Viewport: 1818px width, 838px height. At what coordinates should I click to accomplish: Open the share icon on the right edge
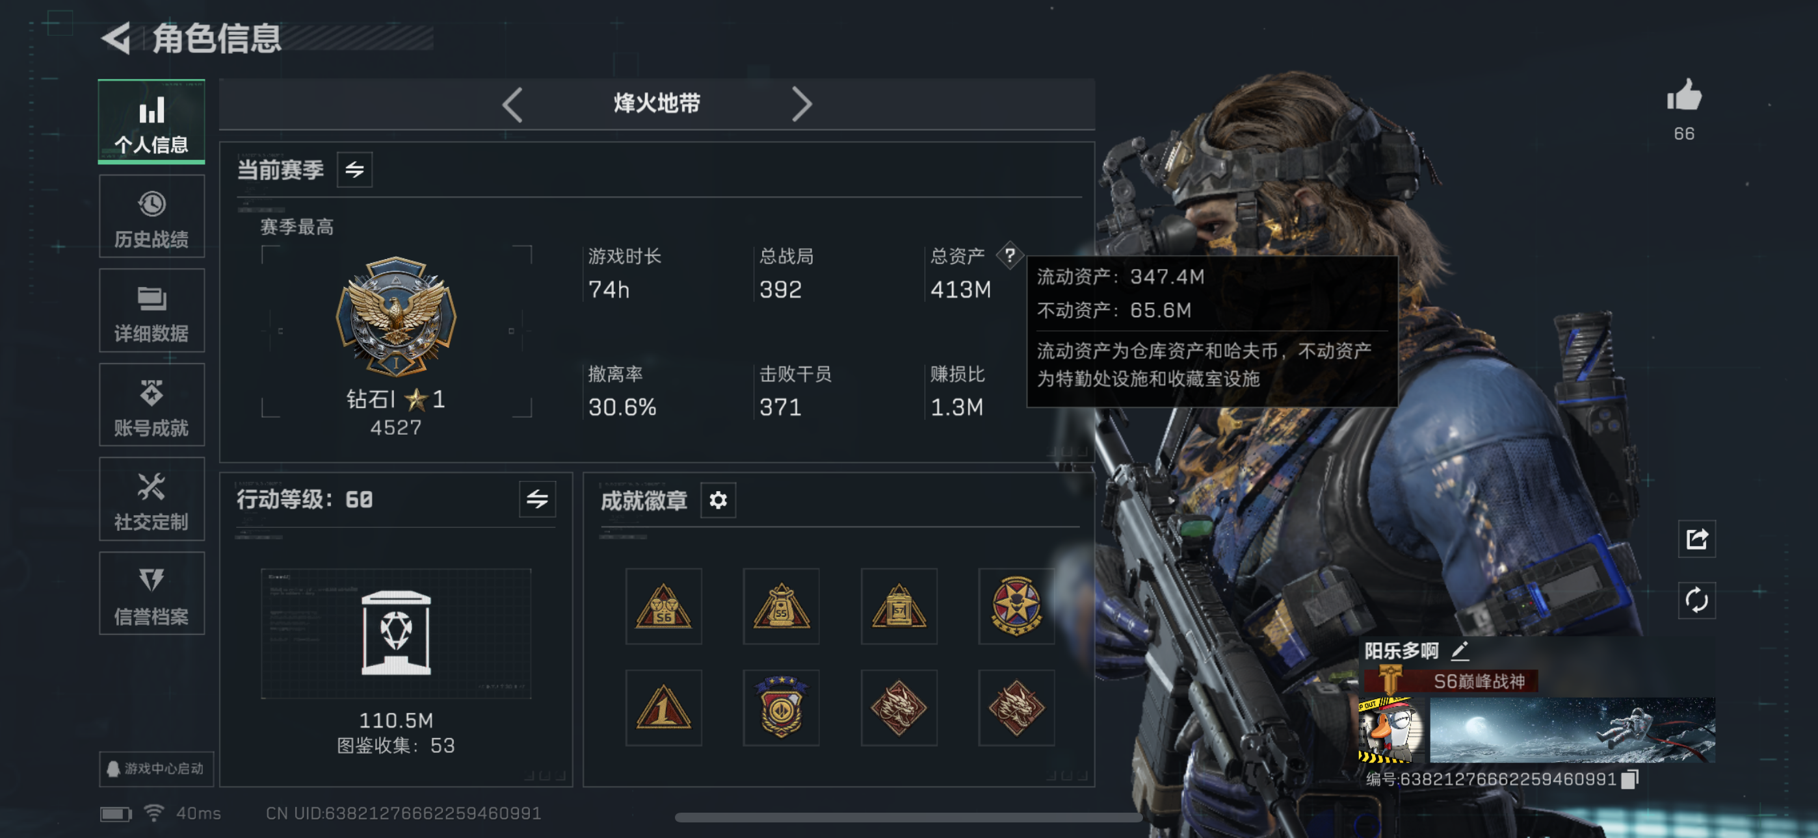[1696, 539]
